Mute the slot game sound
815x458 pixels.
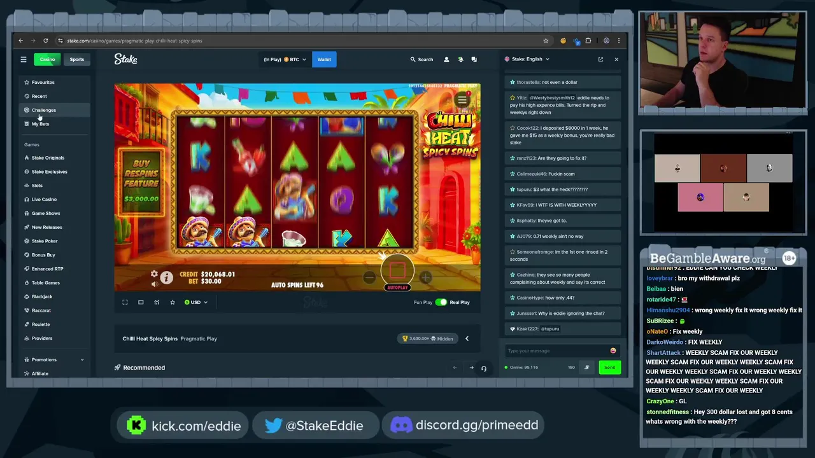point(154,284)
